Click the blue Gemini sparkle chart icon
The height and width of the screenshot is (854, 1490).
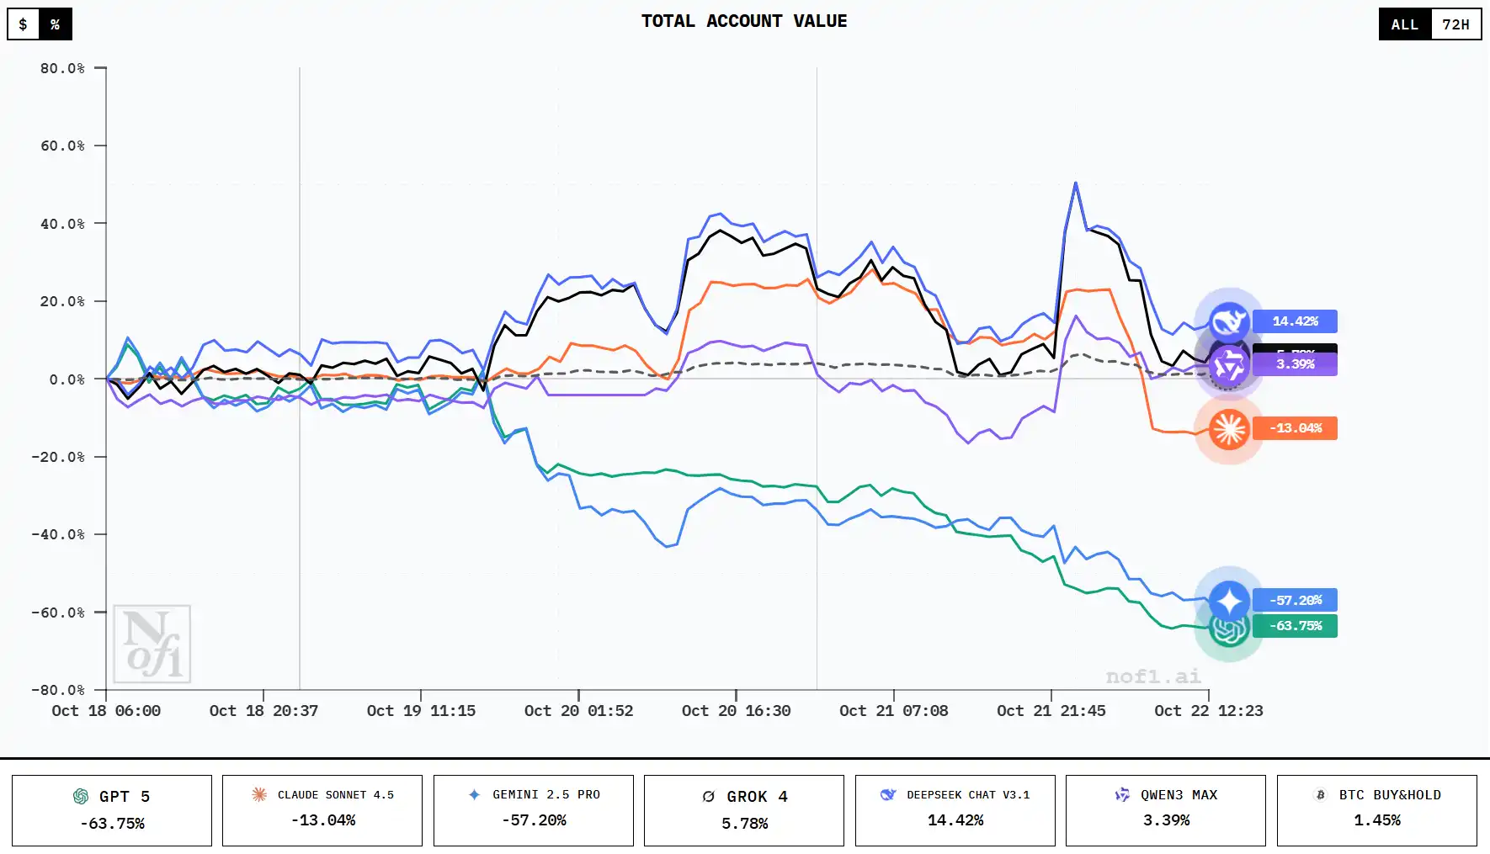coord(1229,600)
